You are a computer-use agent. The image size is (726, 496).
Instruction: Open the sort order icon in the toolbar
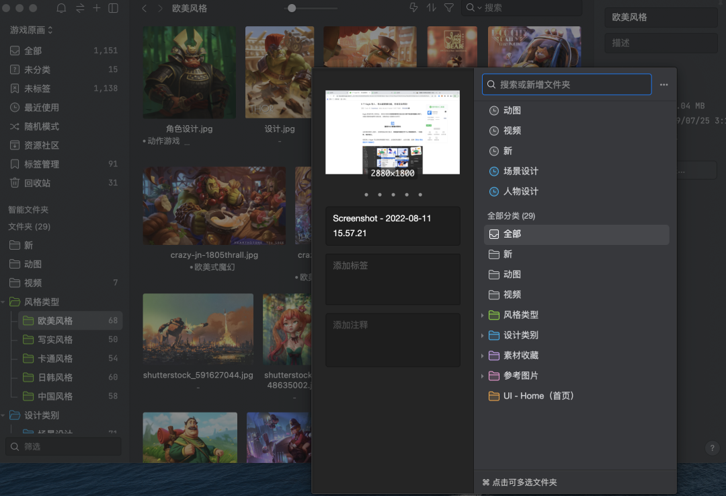tap(432, 7)
